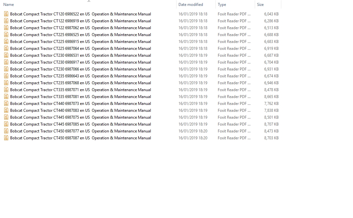Click Foxit Reader PDF type in 6,688 KB row
This screenshot has height=218, width=353.
234,35
